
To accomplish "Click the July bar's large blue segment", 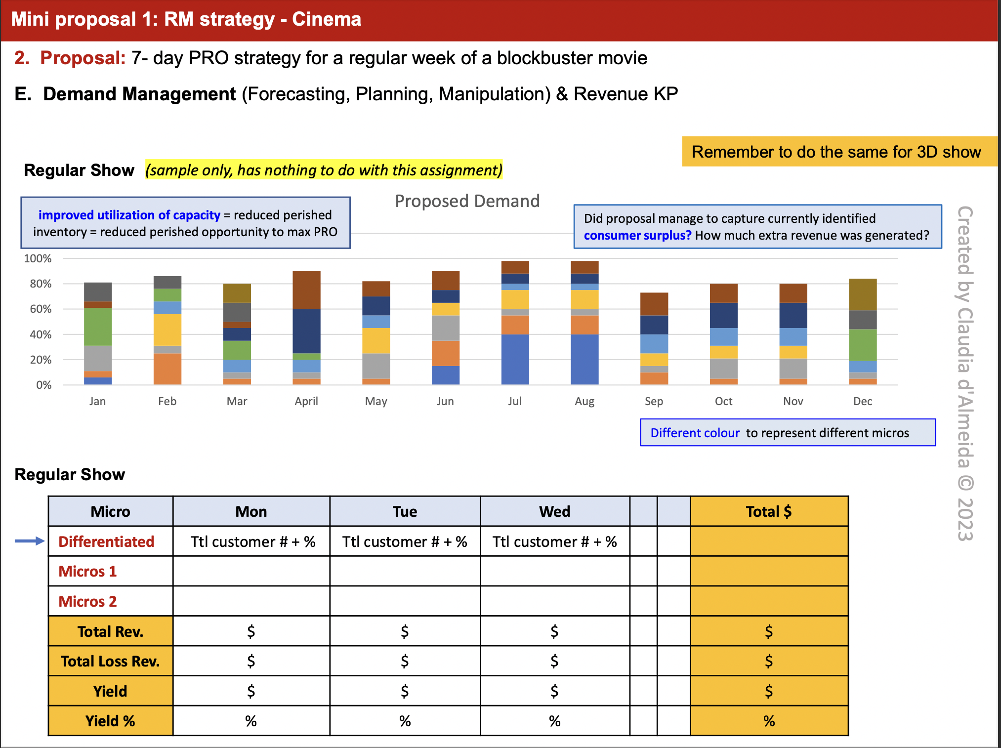I will (515, 359).
